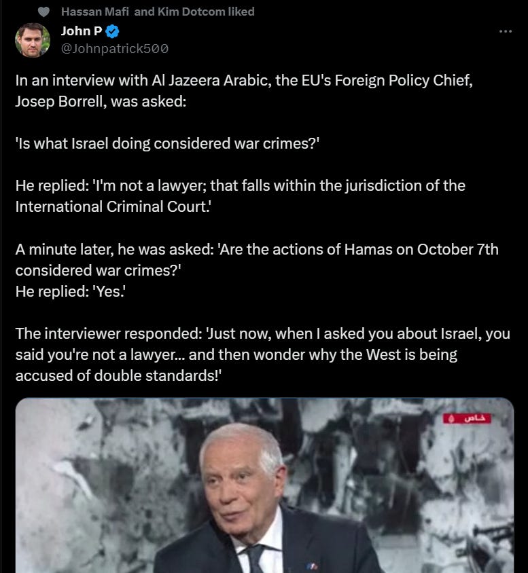Click the line 'He replied: Yes.'
Viewport: 528px width, 573px height.
(71, 291)
